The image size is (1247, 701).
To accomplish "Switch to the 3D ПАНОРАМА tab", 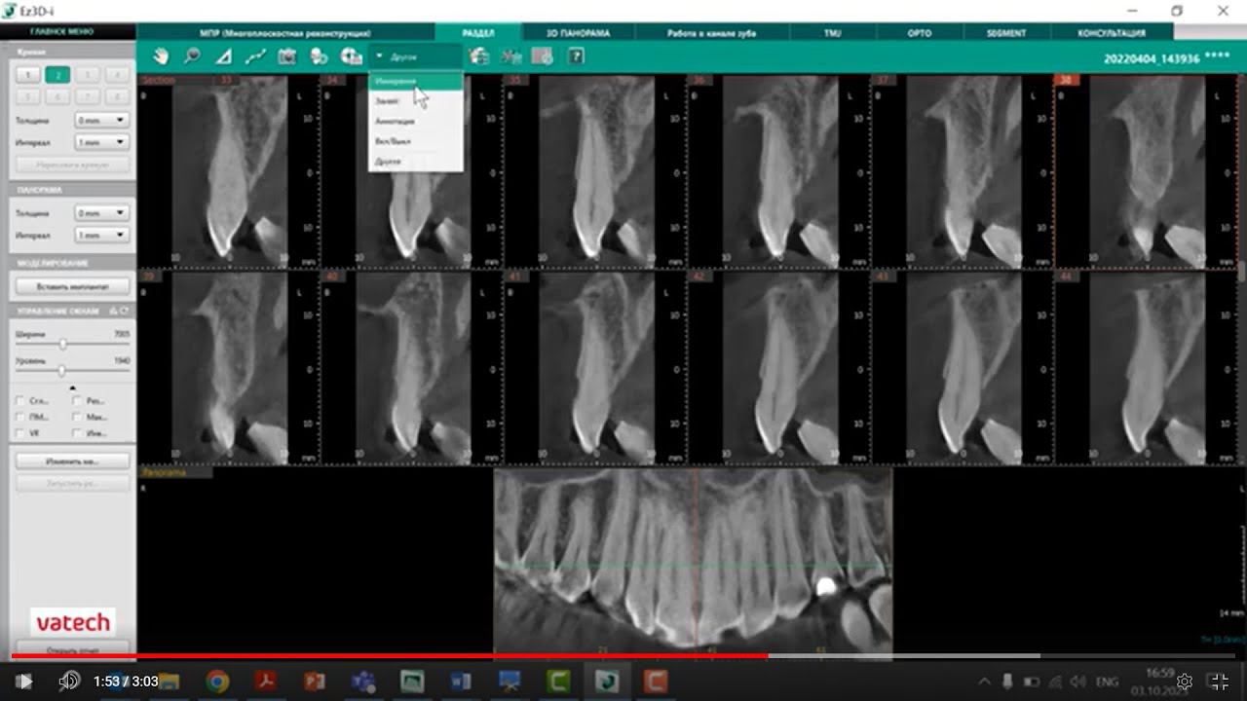I will (x=578, y=33).
